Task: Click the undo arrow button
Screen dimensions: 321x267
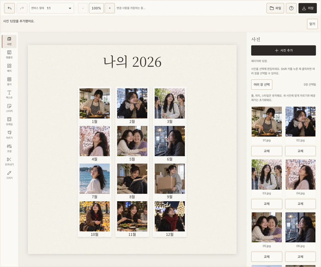Action: pos(10,8)
